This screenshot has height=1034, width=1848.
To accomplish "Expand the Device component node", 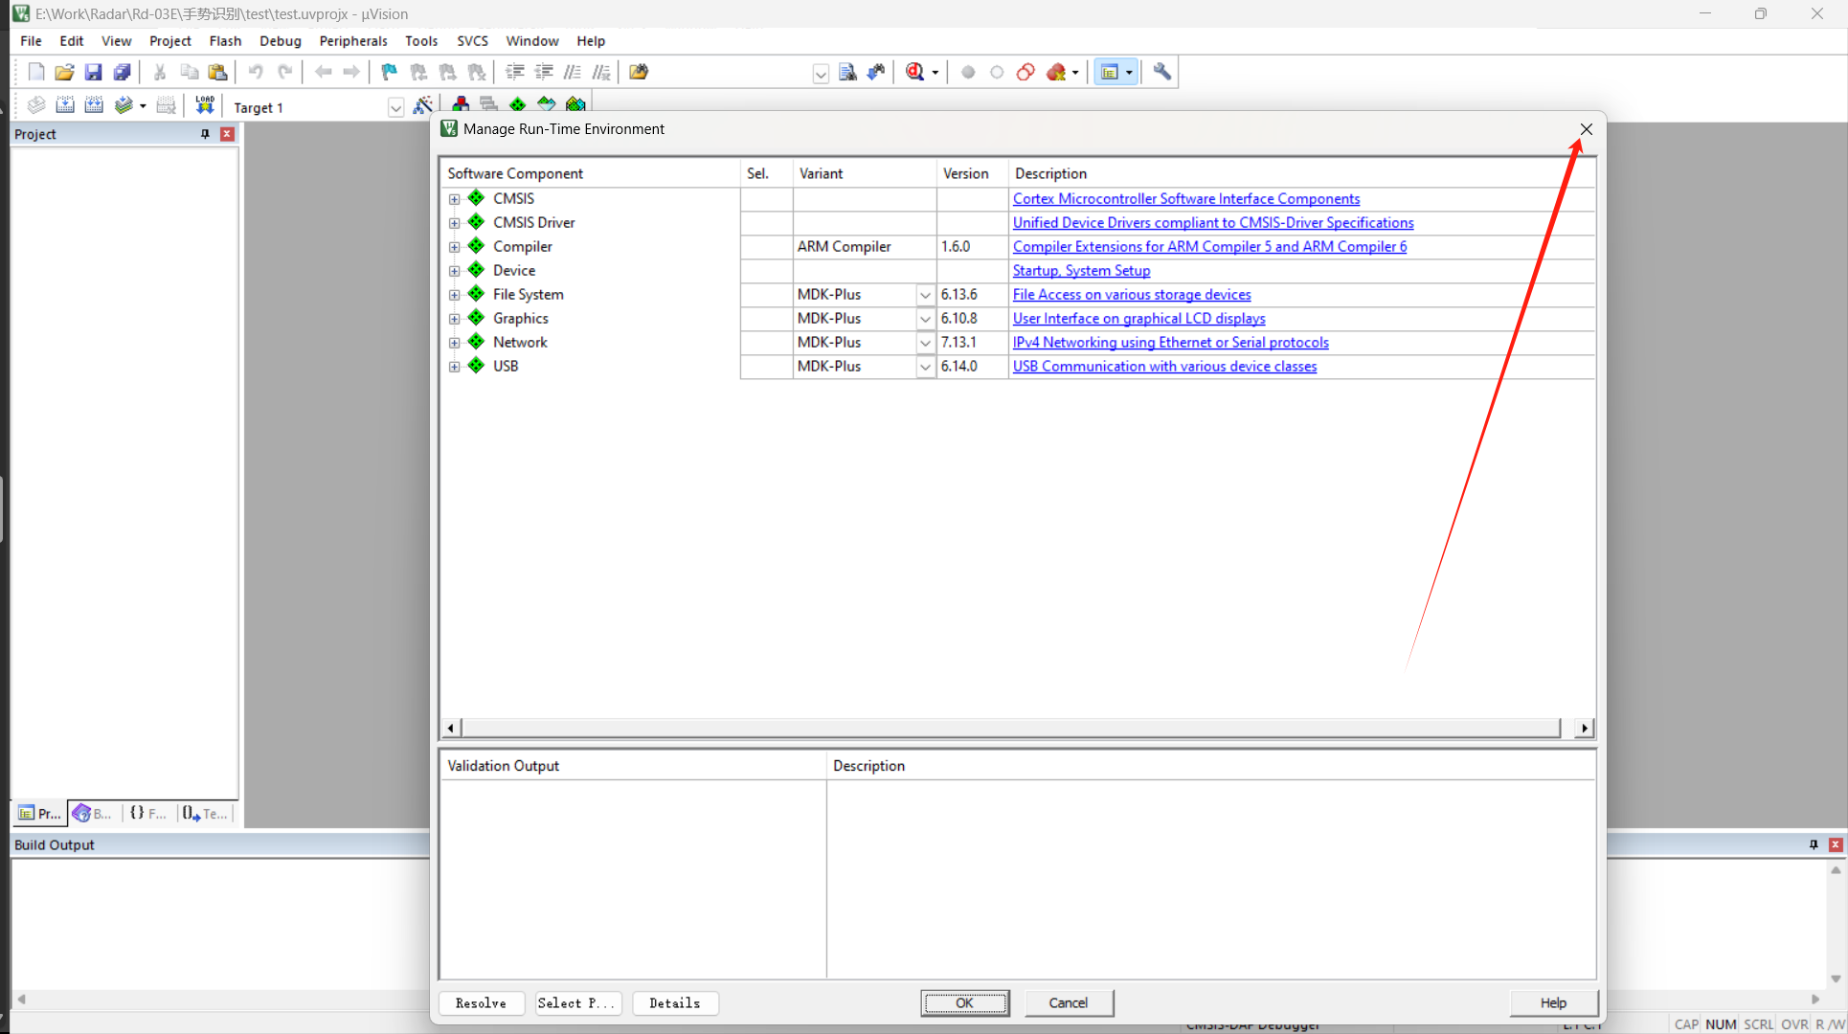I will (x=455, y=271).
